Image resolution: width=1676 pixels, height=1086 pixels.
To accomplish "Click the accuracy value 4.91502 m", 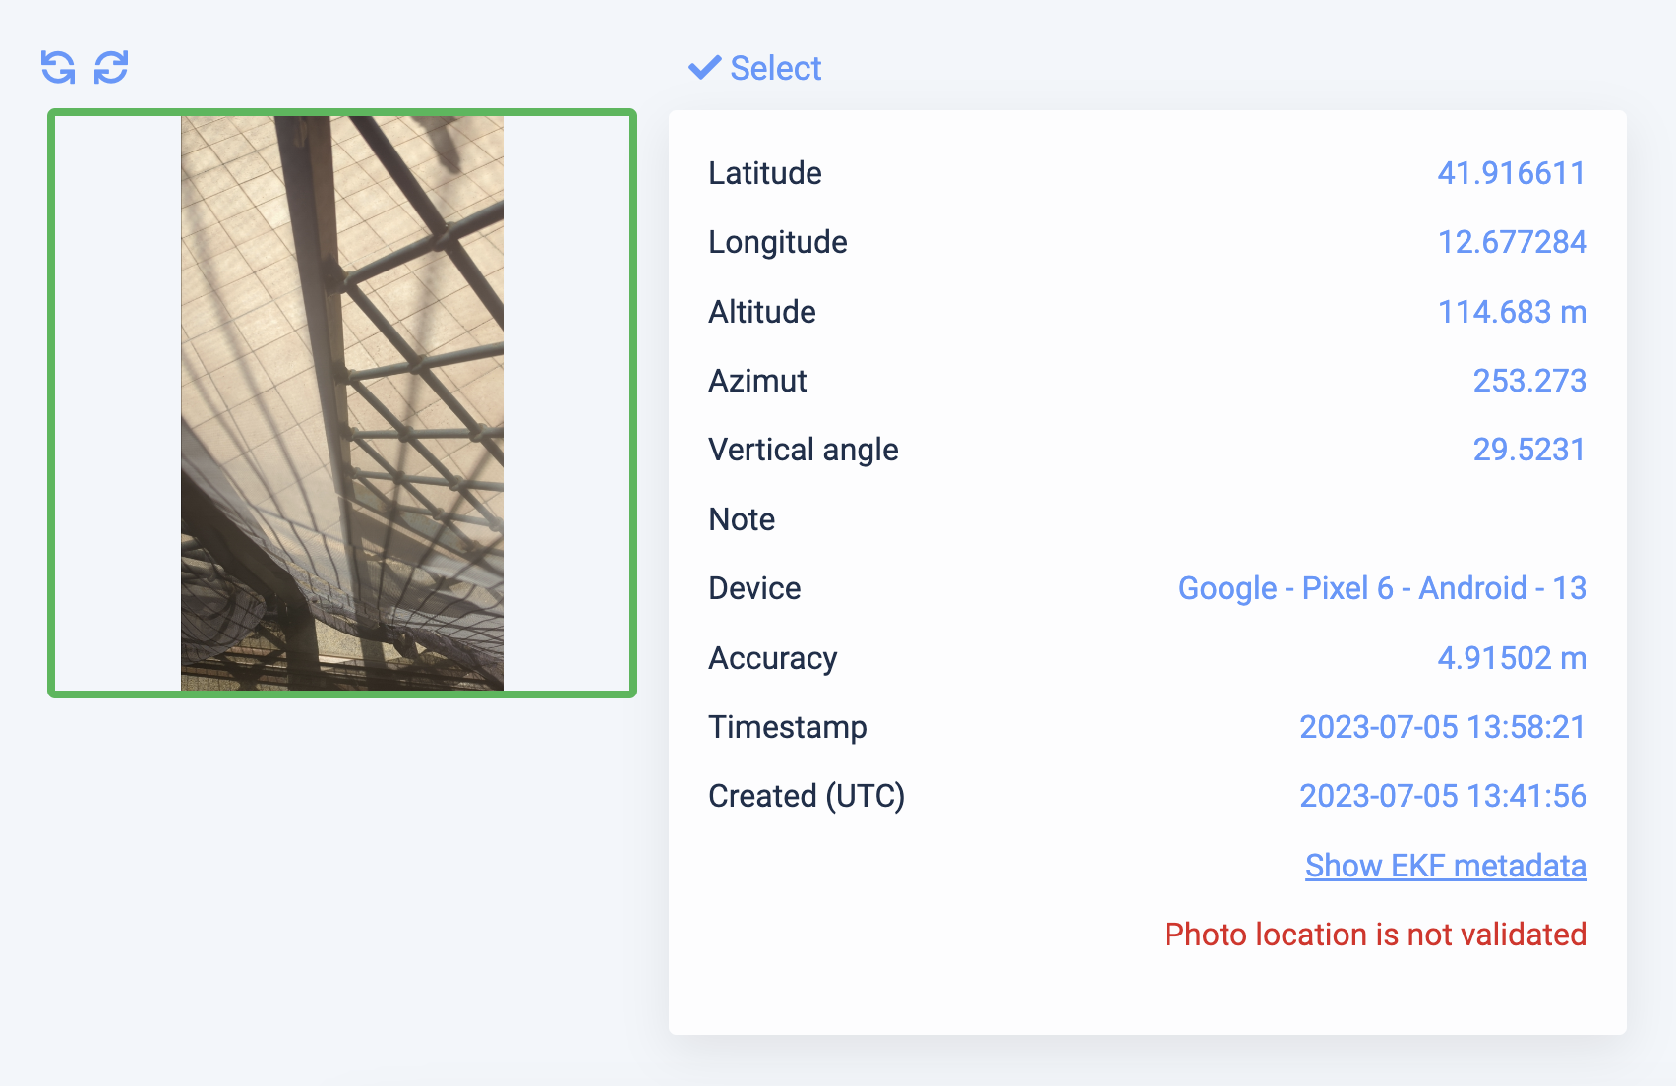I will [x=1512, y=658].
